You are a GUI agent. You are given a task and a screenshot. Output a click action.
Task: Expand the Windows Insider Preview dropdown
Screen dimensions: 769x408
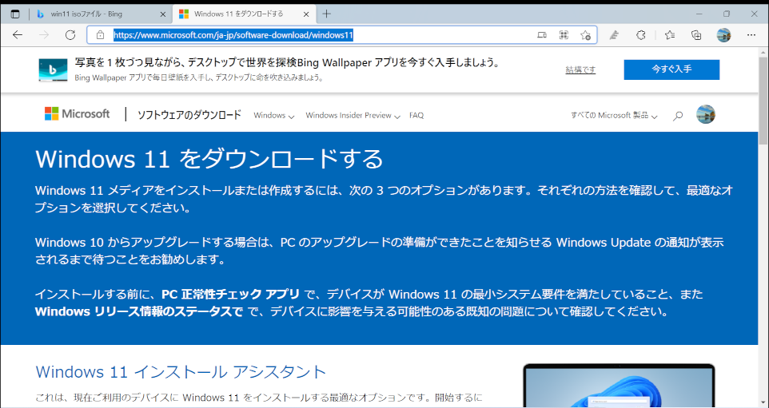(x=353, y=116)
